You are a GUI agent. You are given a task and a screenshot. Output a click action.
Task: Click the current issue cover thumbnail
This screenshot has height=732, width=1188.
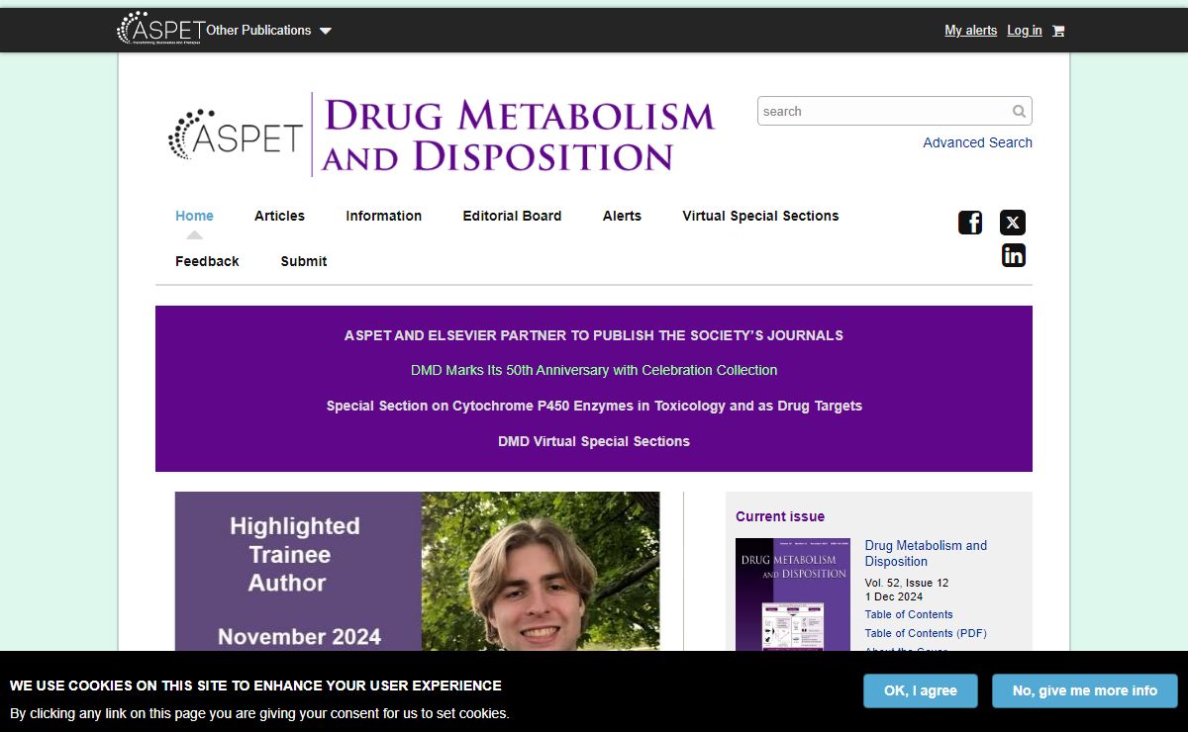coord(792,595)
